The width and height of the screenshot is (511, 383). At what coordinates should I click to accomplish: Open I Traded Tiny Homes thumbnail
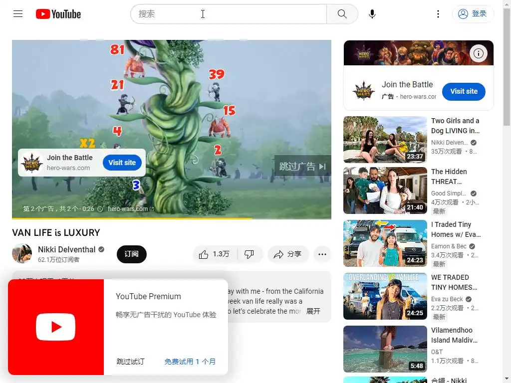pos(385,243)
